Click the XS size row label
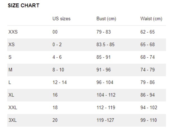Viewport: 173px width, 132px height. pyautogui.click(x=12, y=44)
